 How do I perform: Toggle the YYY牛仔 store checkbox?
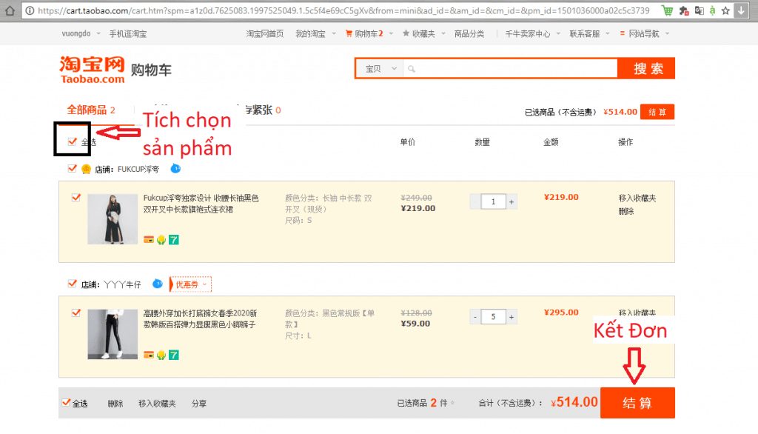[x=73, y=284]
